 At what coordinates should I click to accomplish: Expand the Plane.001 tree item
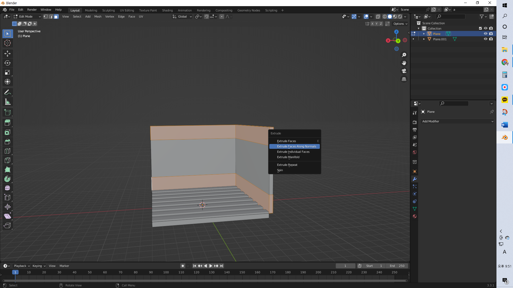point(424,39)
